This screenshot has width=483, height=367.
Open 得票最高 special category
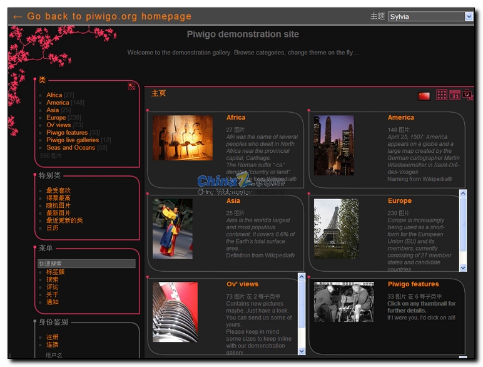click(x=58, y=198)
